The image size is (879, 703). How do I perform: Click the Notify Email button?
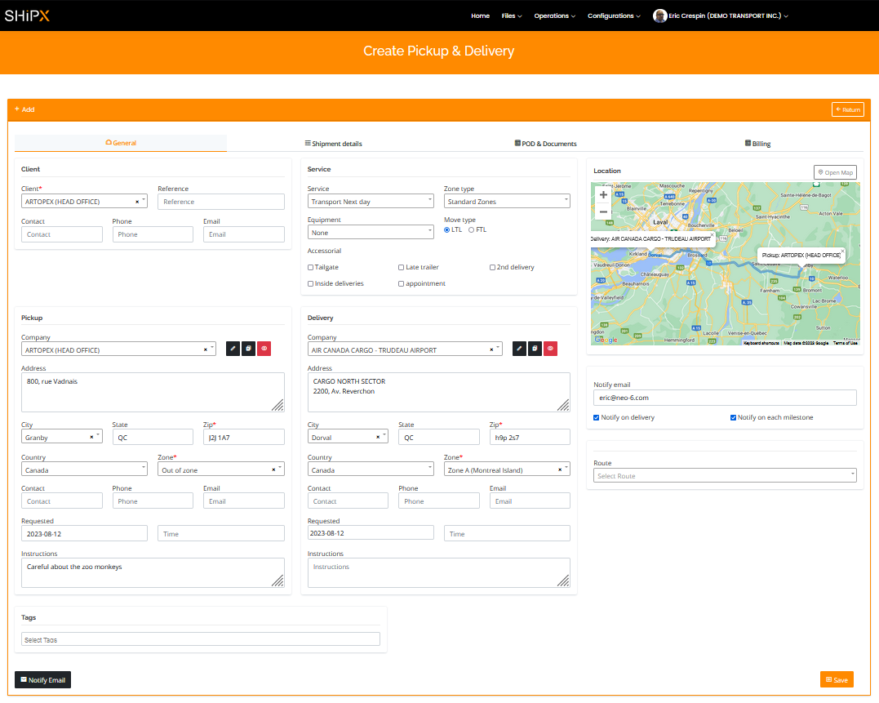(42, 679)
